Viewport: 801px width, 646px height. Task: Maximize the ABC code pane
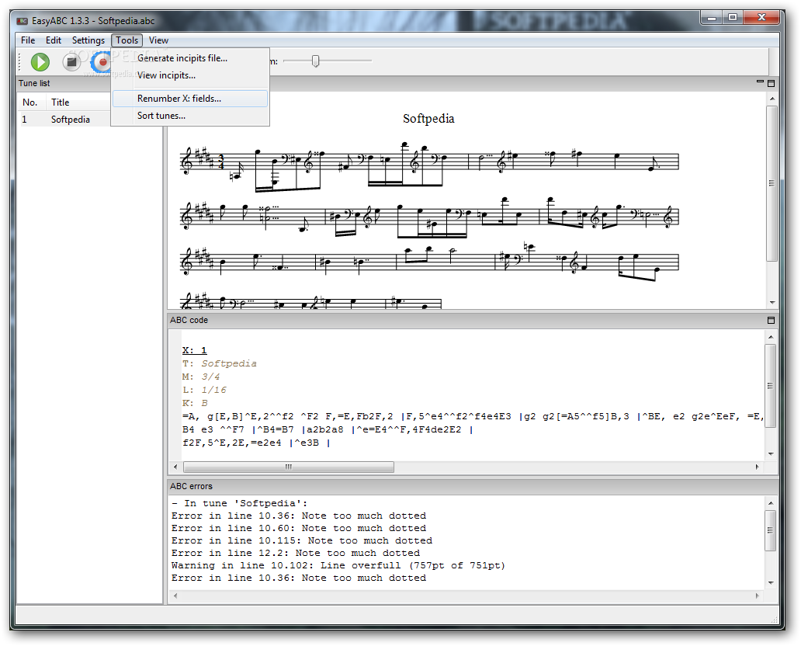pyautogui.click(x=771, y=320)
